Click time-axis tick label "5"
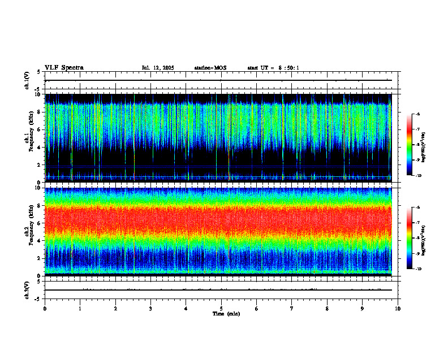448x346 pixels. 221,309
